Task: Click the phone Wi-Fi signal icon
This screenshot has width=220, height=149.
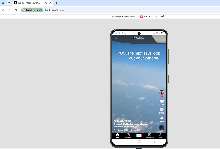Action: pyautogui.click(x=157, y=33)
